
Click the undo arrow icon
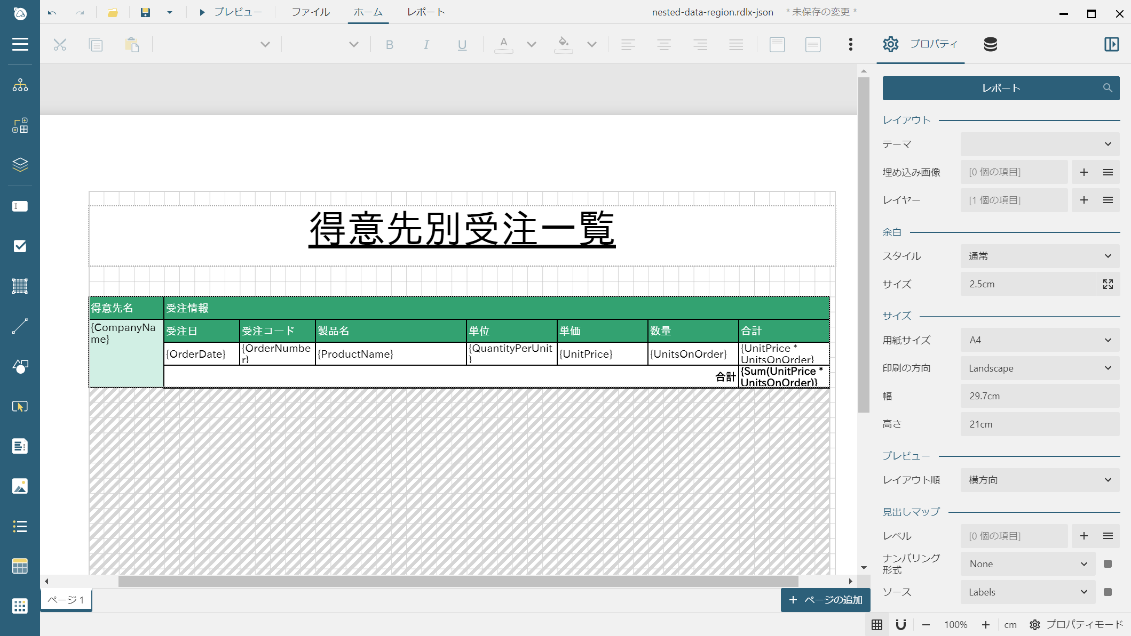coord(52,12)
